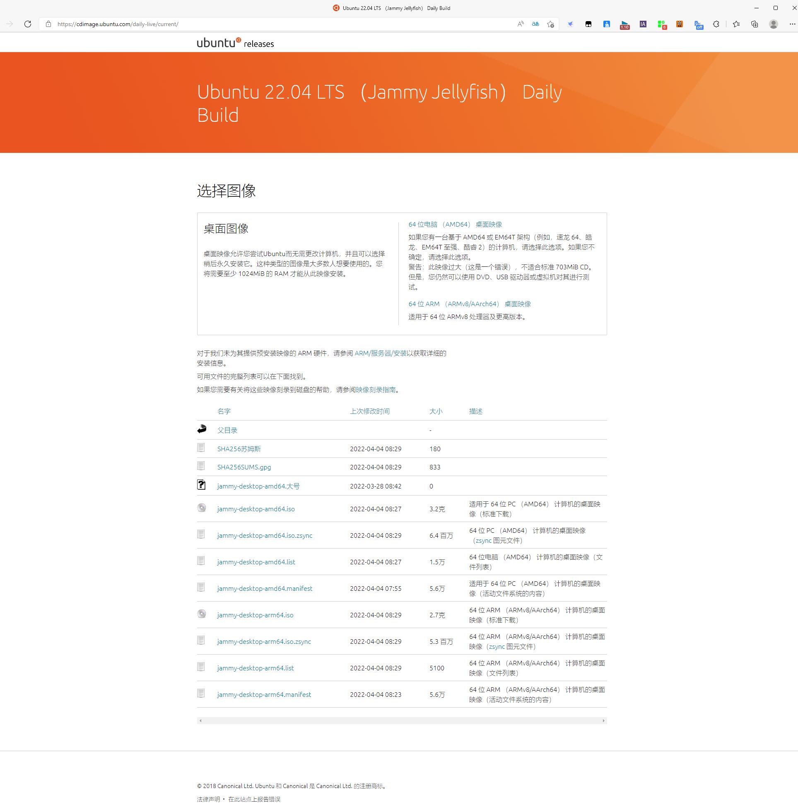Viewport: 798px width, 805px height.
Task: Open jammy-desktop-arm64.list link
Action: 256,668
